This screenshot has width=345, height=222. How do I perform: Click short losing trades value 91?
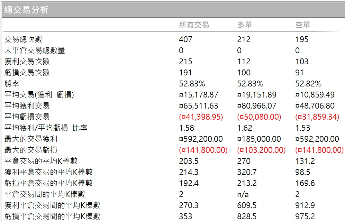(x=299, y=73)
